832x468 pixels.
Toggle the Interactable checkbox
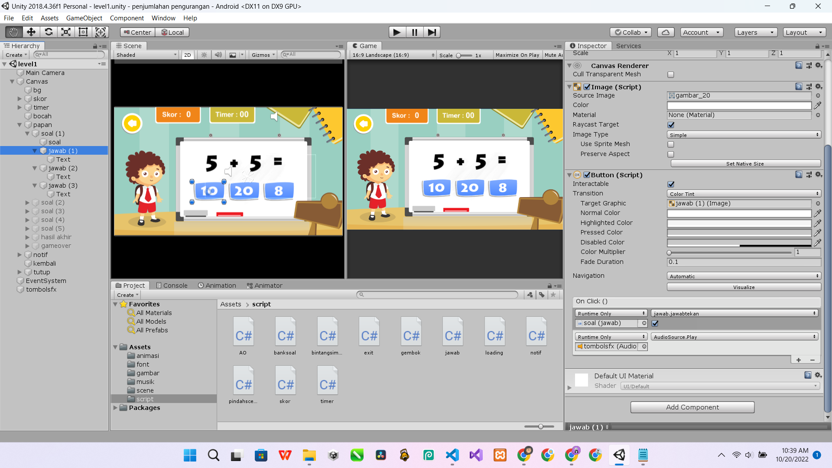[x=671, y=184]
